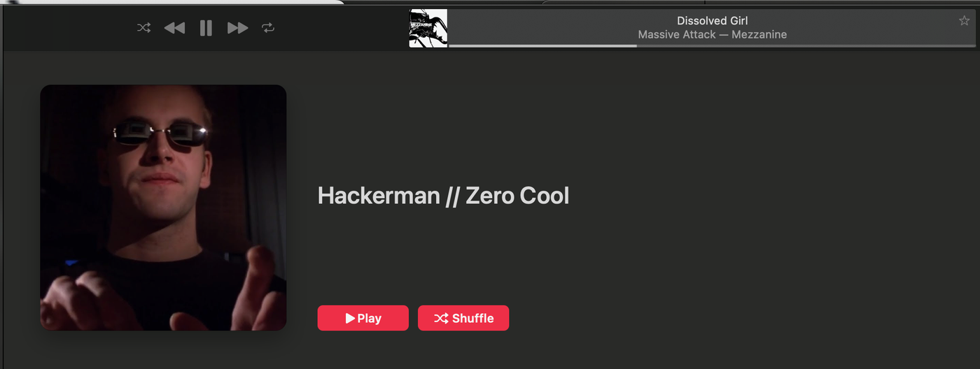The height and width of the screenshot is (369, 980).
Task: Seek within the now playing progress bar
Action: [x=712, y=46]
